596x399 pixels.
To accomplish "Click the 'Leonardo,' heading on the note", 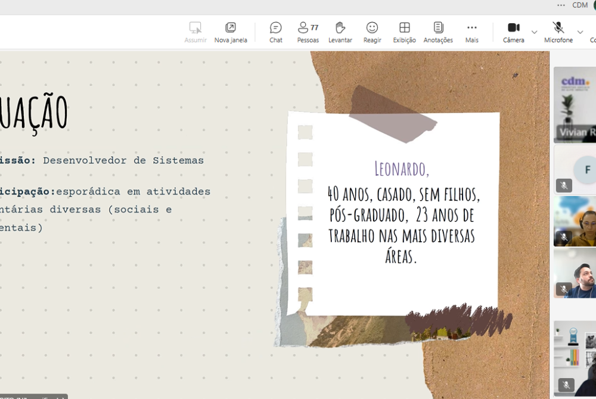I will click(x=402, y=169).
